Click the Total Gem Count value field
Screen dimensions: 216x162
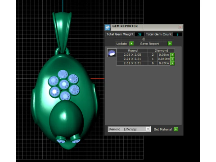pos(177,34)
